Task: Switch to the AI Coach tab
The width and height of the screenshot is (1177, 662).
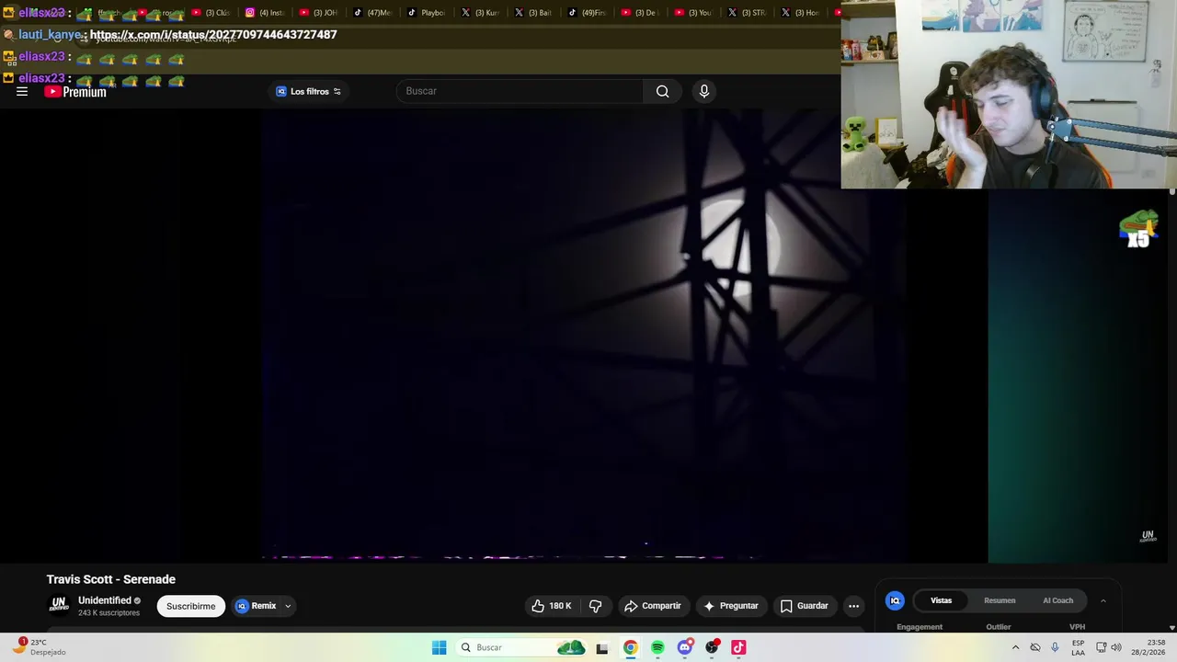Action: 1057,600
